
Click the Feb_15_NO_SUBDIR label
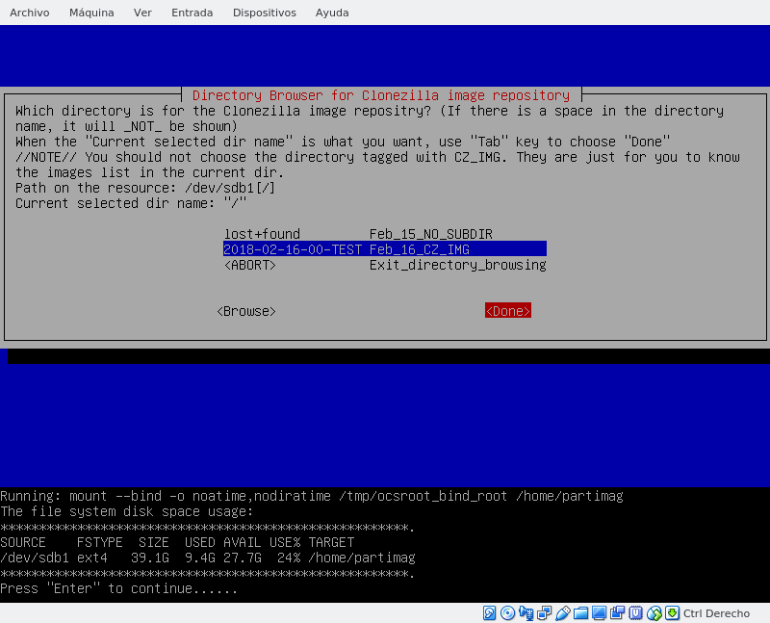[x=430, y=234]
